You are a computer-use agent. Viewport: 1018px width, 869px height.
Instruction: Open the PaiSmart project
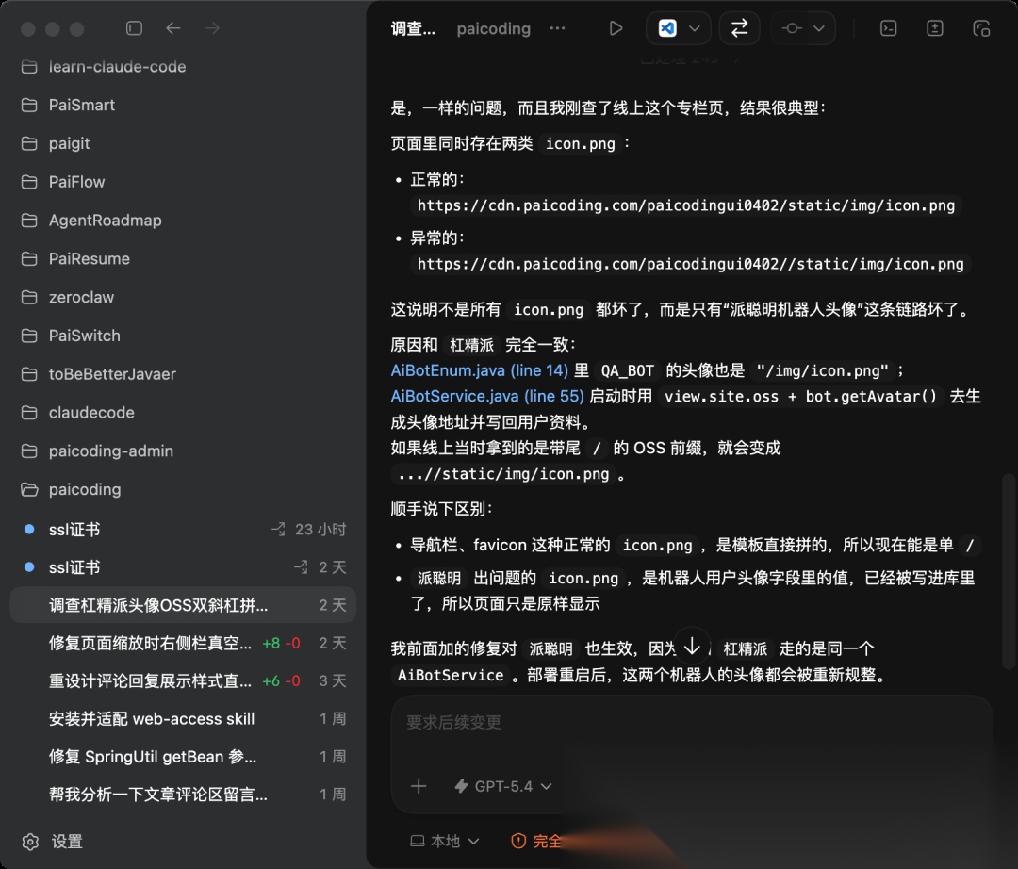[x=183, y=105]
